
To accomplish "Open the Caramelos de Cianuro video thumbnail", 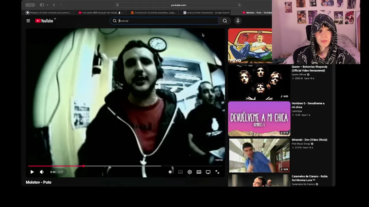I will [259, 181].
